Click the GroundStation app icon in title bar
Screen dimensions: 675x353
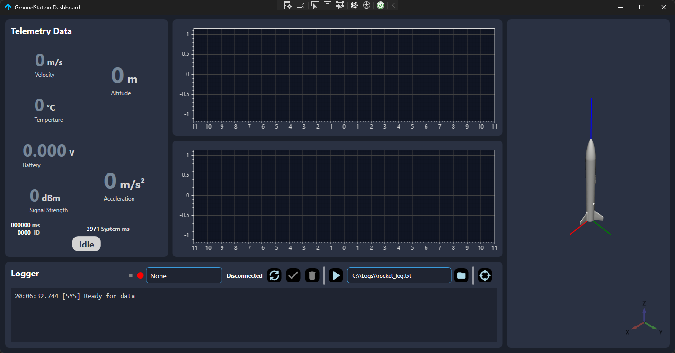click(x=8, y=7)
